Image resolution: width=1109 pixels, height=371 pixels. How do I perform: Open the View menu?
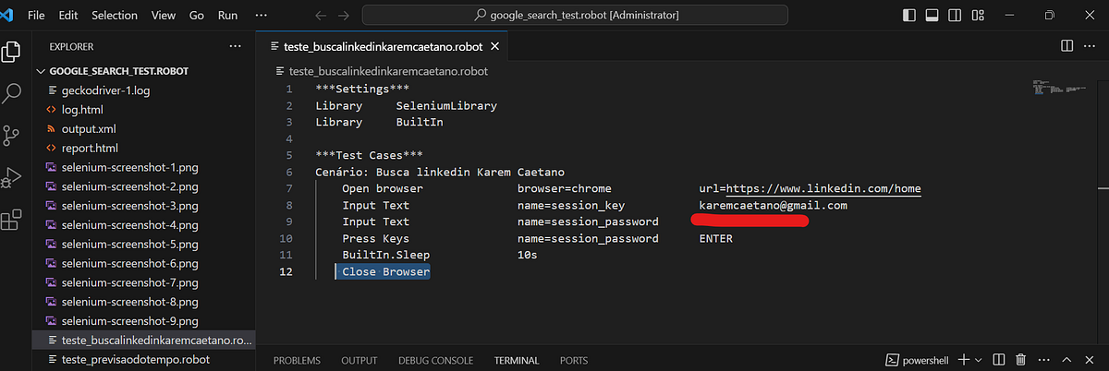tap(163, 16)
